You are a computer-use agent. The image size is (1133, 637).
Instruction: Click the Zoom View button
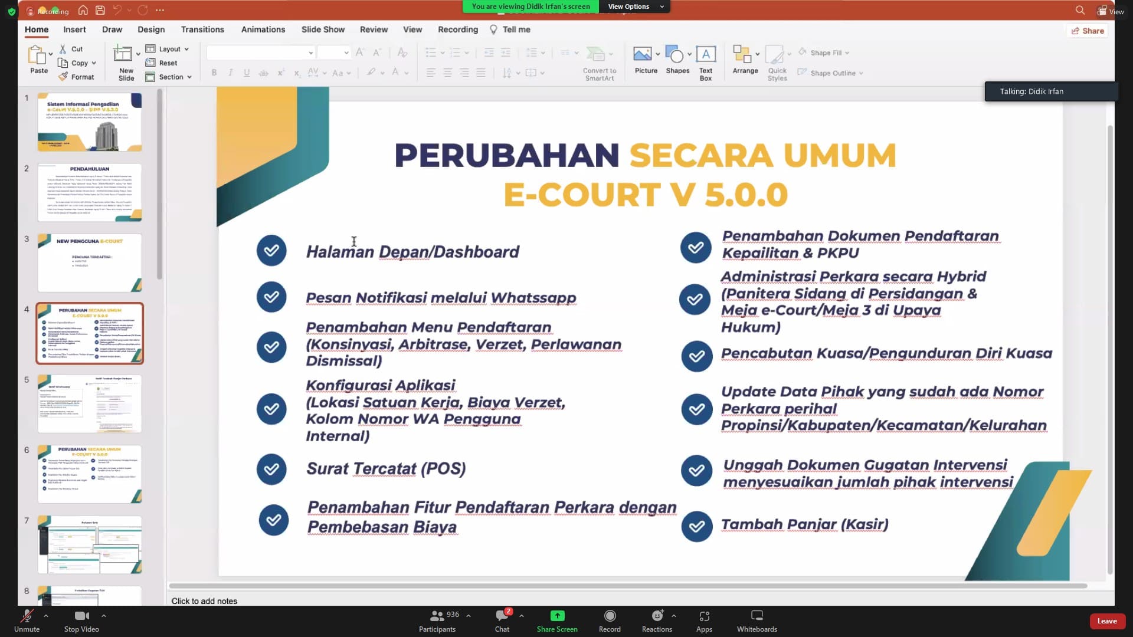click(x=1110, y=11)
